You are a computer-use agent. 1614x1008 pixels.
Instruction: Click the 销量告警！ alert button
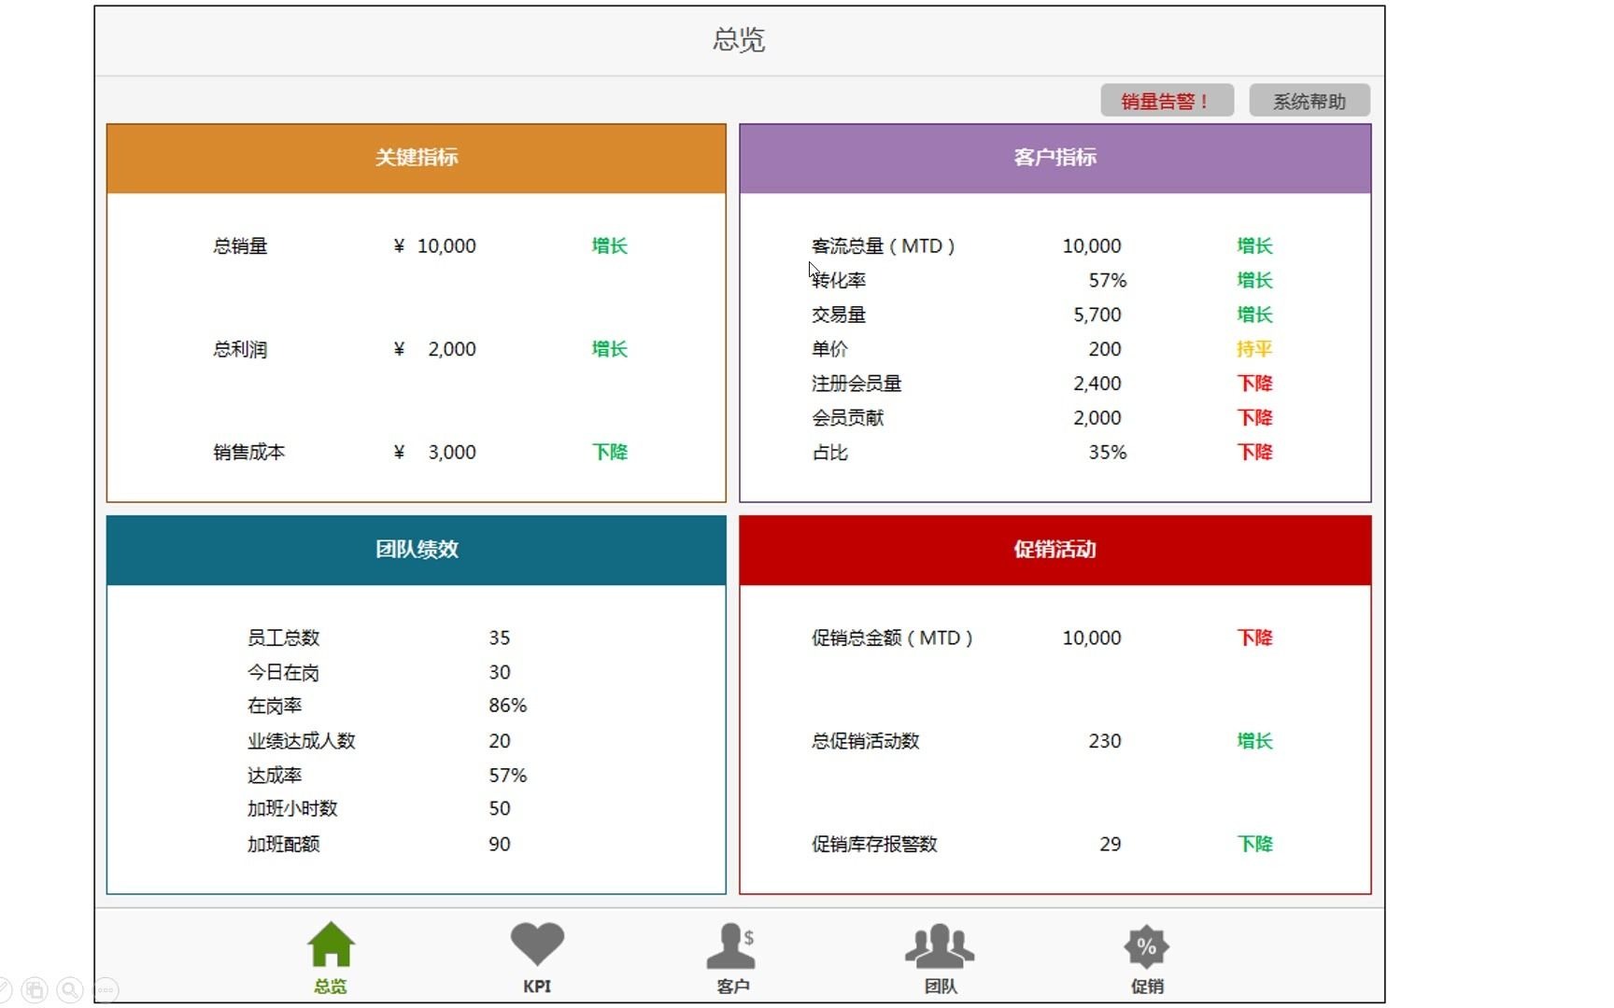(1167, 101)
